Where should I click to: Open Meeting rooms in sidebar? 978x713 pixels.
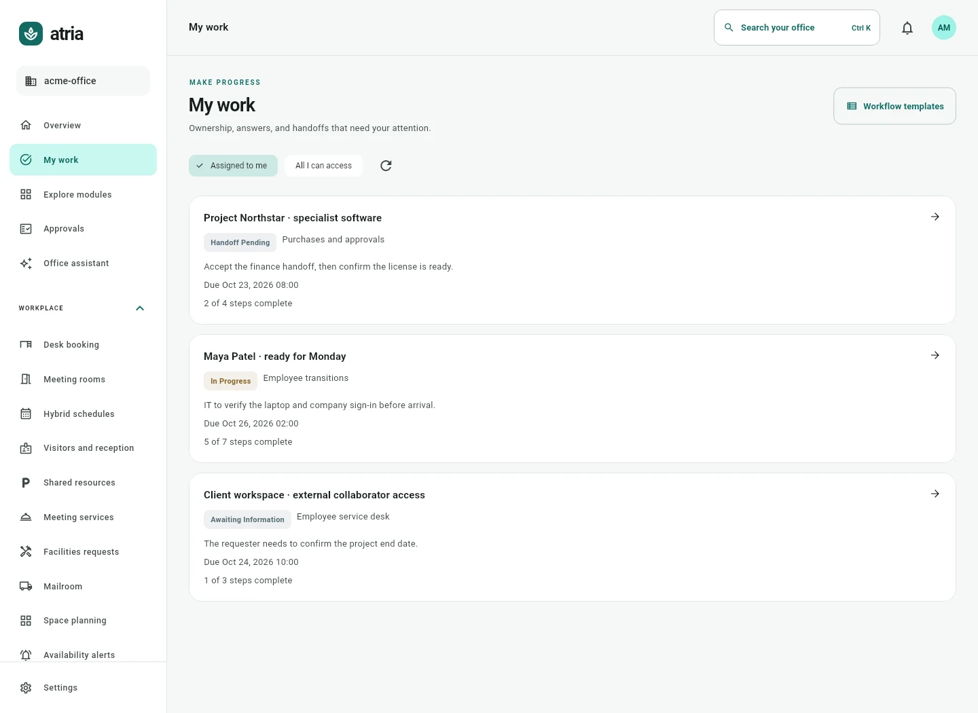tap(83, 379)
